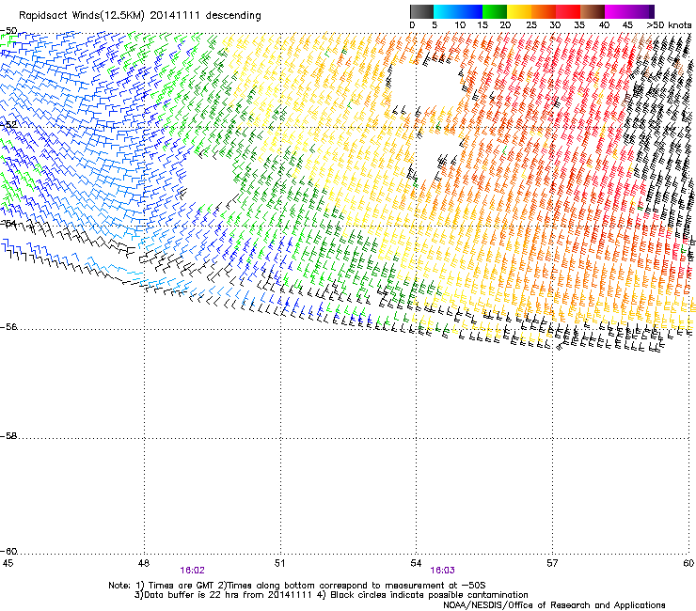Click the '54' longitude axis label
The height and width of the screenshot is (611, 696).
[416, 563]
